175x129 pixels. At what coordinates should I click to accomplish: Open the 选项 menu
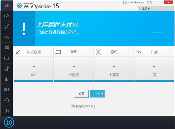click(x=125, y=2)
